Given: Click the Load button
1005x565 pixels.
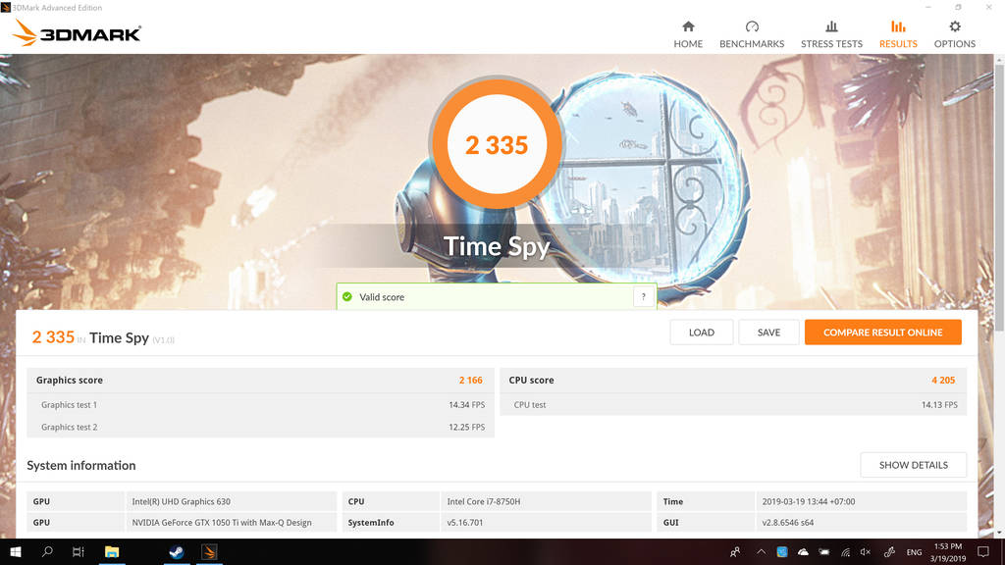Looking at the screenshot, I should tap(702, 333).
